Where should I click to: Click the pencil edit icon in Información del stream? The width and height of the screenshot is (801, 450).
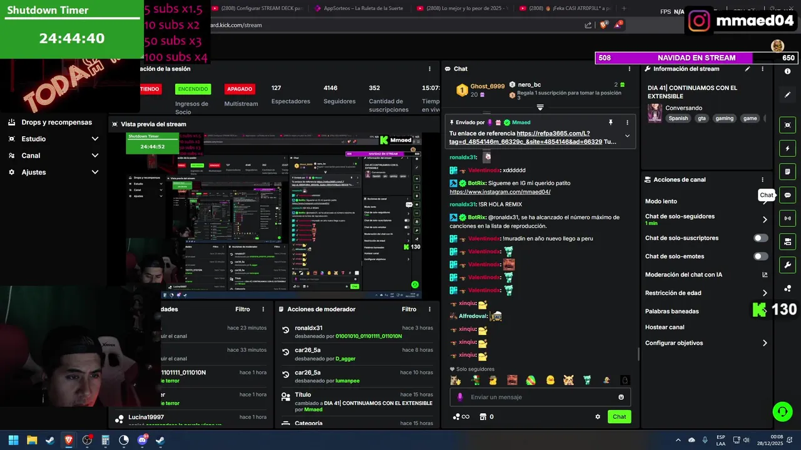(x=747, y=69)
